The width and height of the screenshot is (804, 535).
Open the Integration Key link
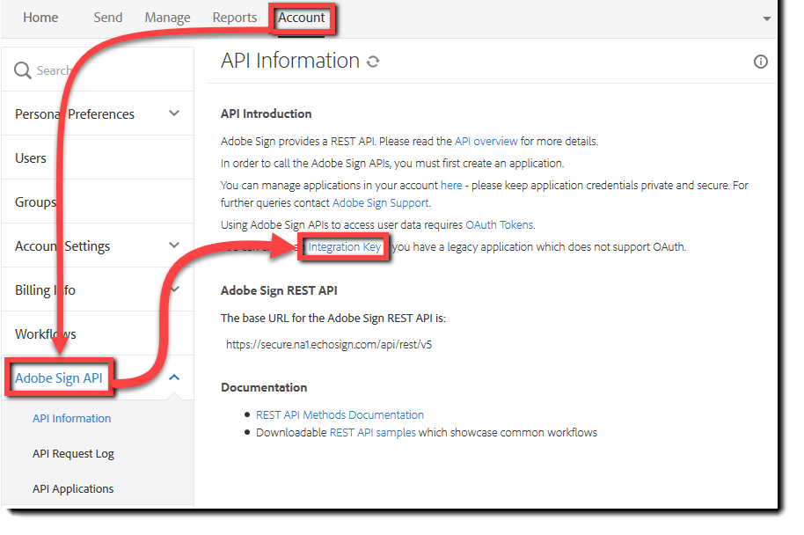coord(345,247)
